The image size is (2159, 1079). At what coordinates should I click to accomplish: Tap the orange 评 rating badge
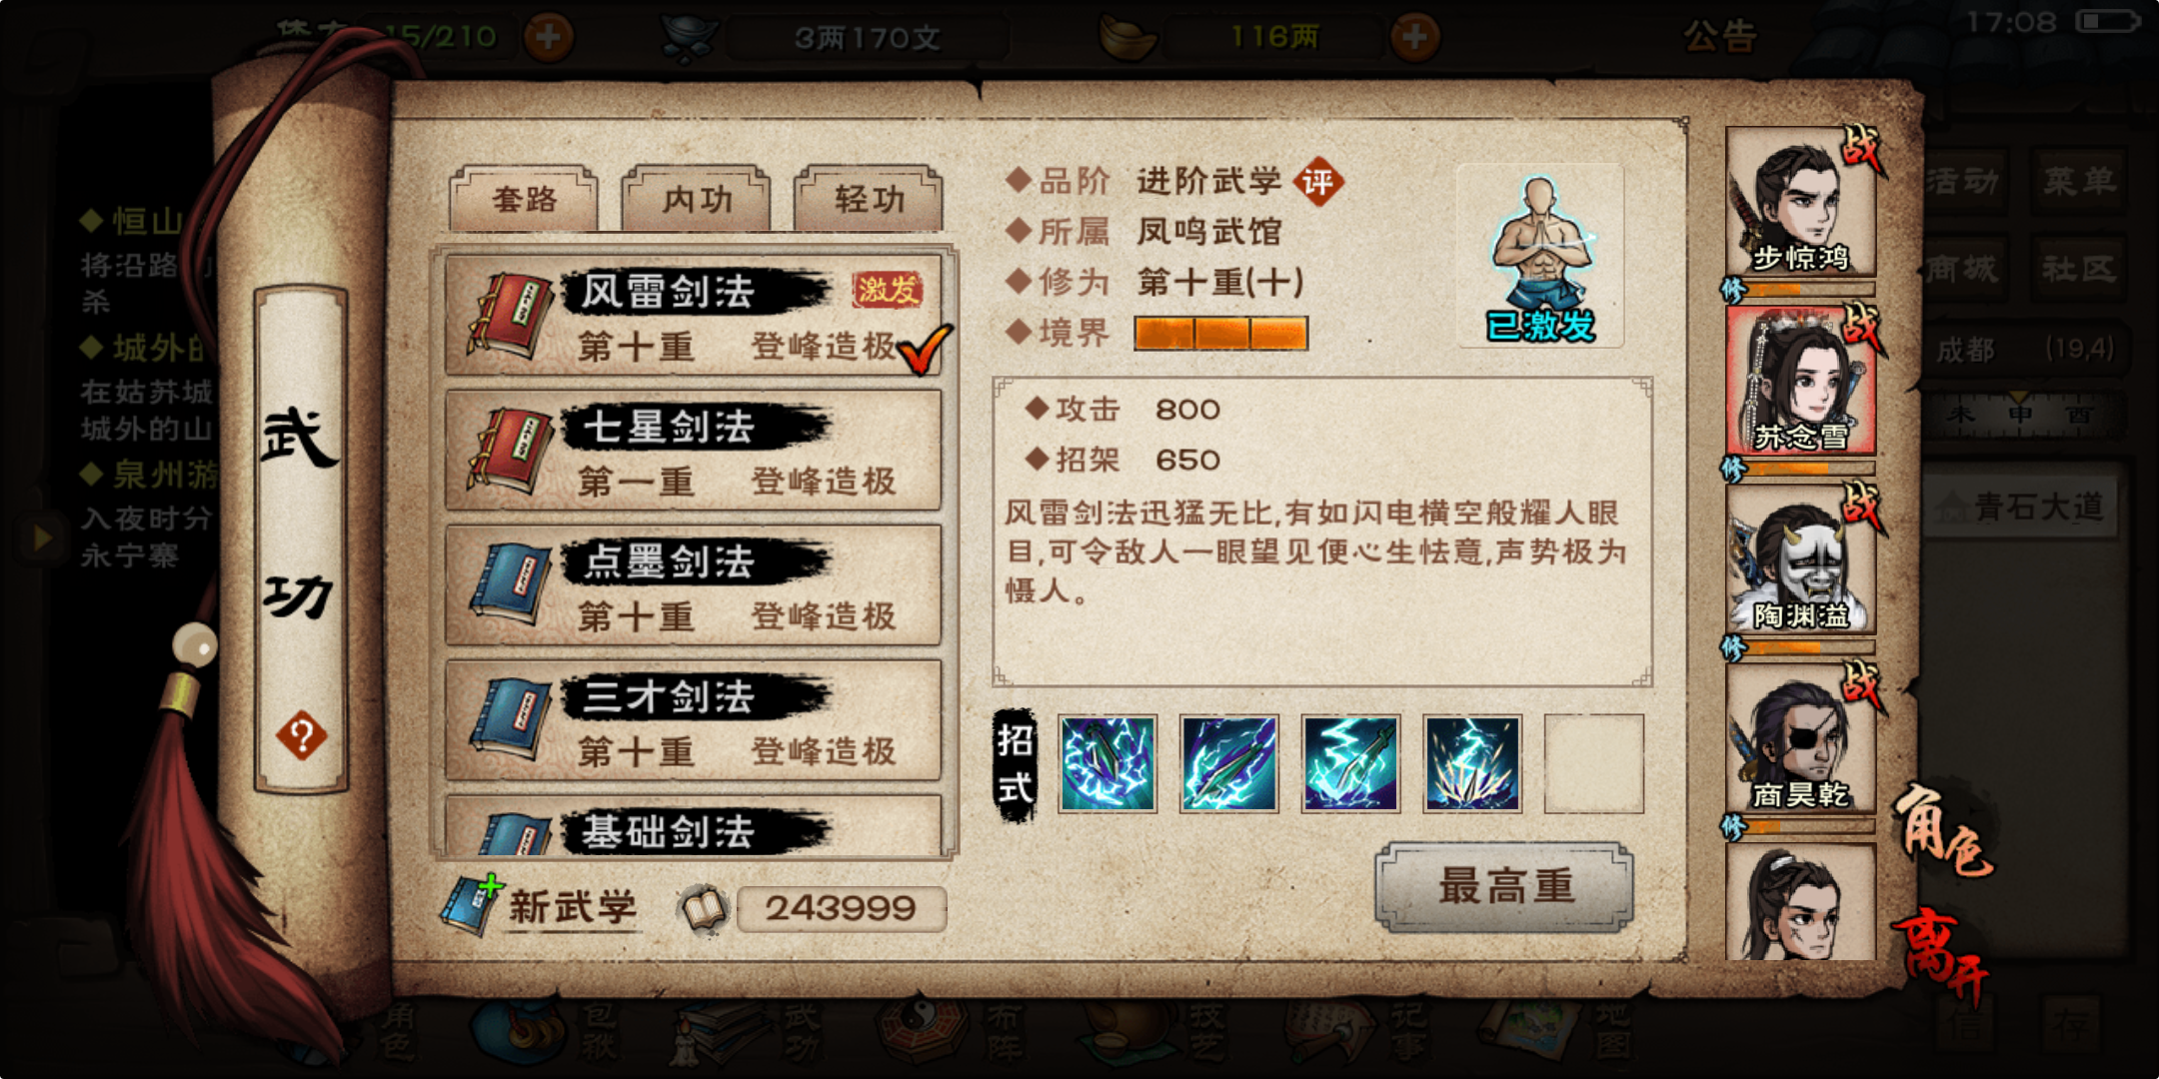click(x=1317, y=182)
